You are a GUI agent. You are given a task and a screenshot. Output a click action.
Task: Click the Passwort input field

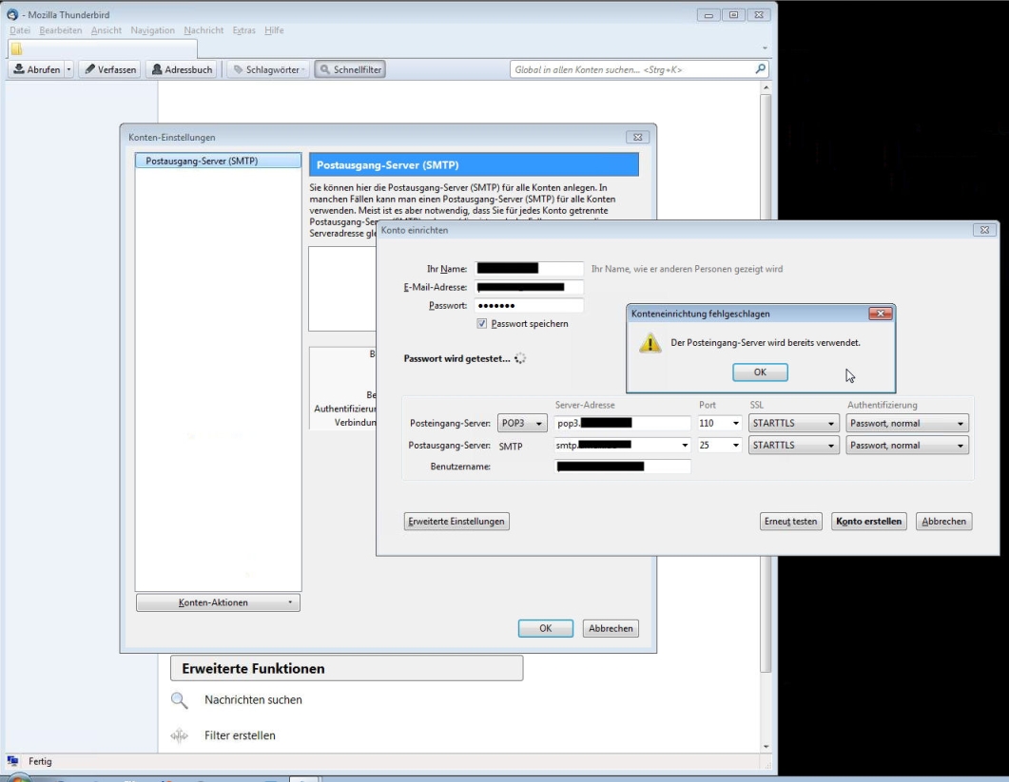(529, 305)
